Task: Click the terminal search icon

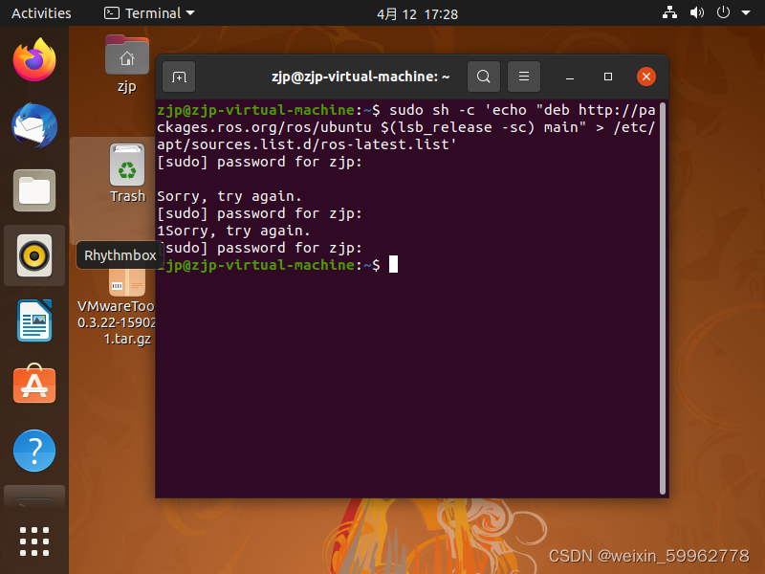Action: tap(484, 77)
